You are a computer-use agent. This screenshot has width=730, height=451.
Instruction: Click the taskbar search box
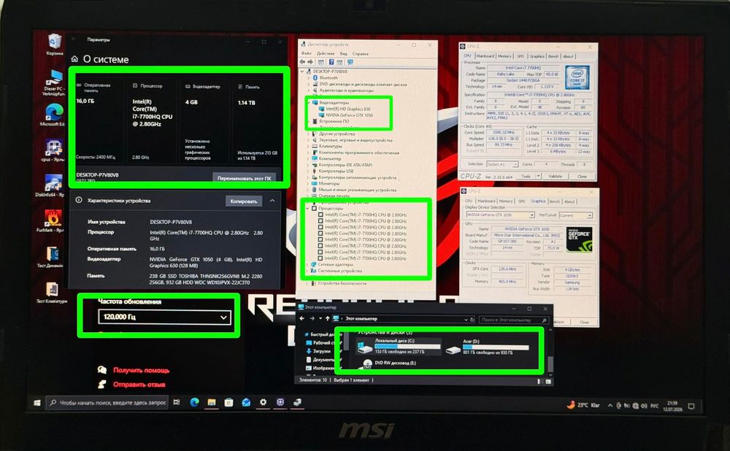point(107,403)
